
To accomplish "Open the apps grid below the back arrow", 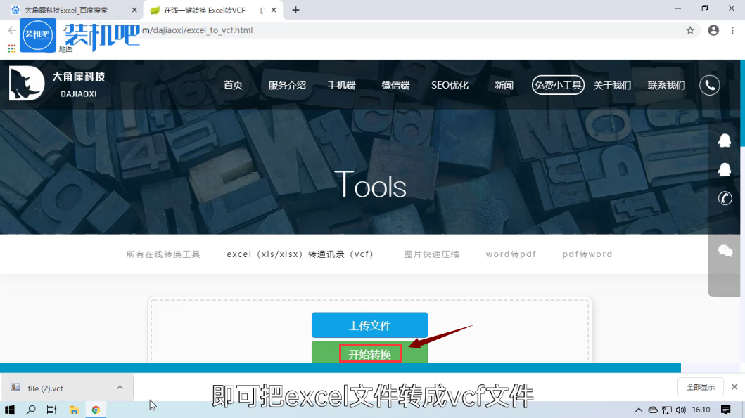I will pos(13,48).
